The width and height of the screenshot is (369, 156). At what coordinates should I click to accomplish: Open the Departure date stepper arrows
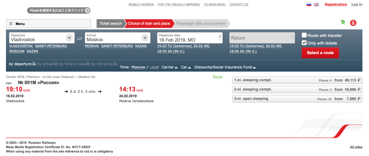220,38
